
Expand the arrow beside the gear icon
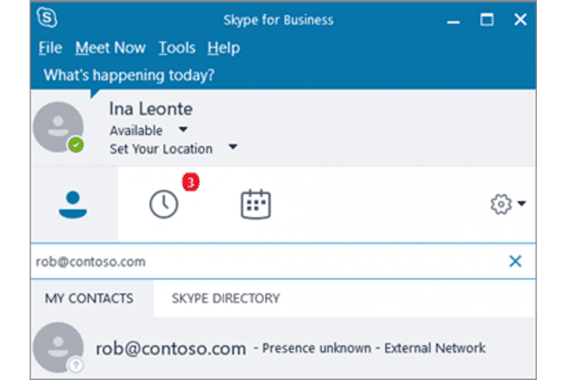[522, 204]
